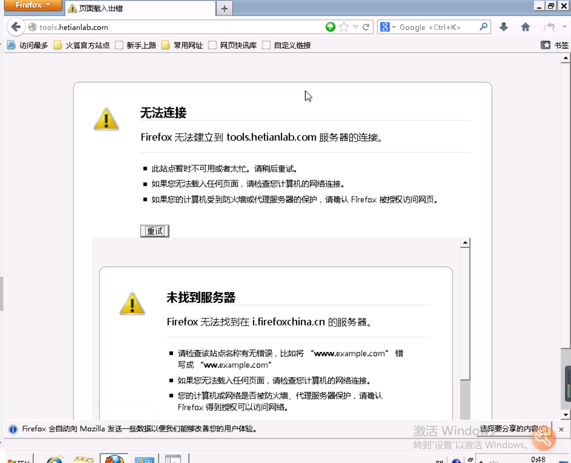Image resolution: width=571 pixels, height=463 pixels.
Task: Minimize the Firefox window
Action: click(539, 6)
